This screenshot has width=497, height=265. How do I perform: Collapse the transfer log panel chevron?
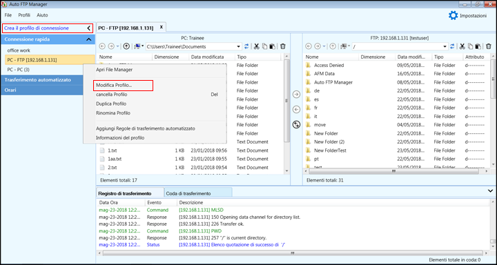pos(490,191)
